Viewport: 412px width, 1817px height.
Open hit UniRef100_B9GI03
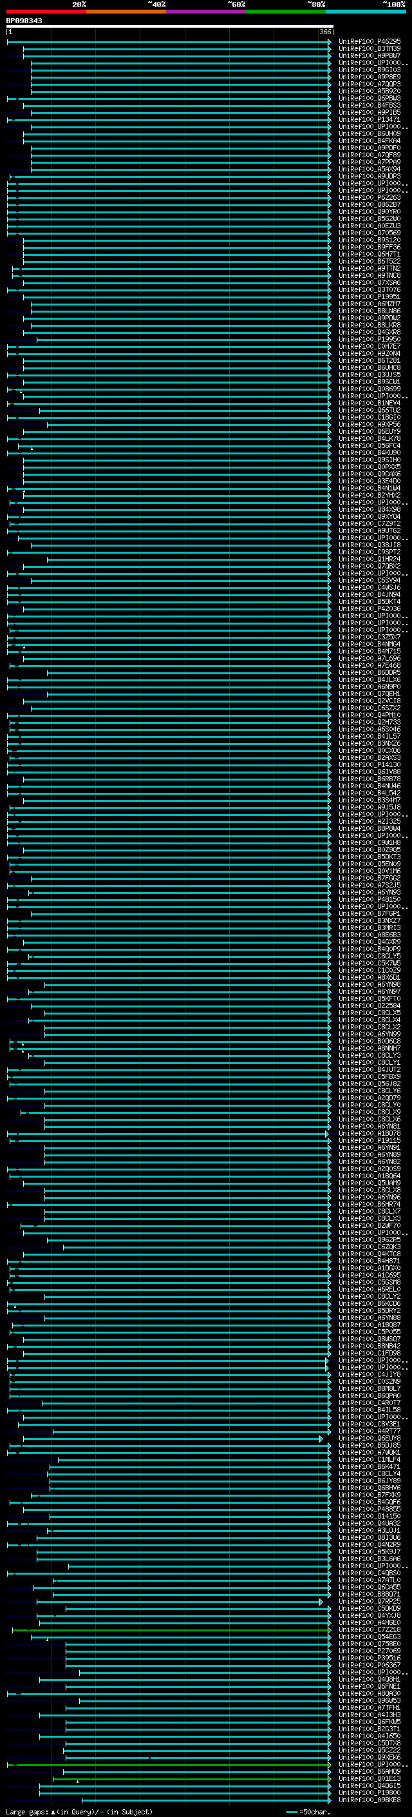click(x=369, y=70)
